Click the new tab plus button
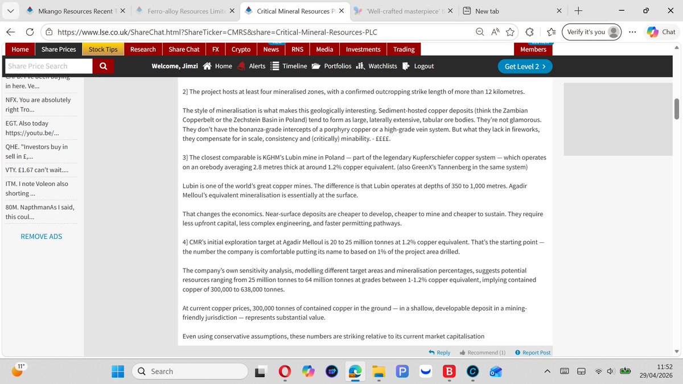The width and height of the screenshot is (683, 384). tap(578, 11)
